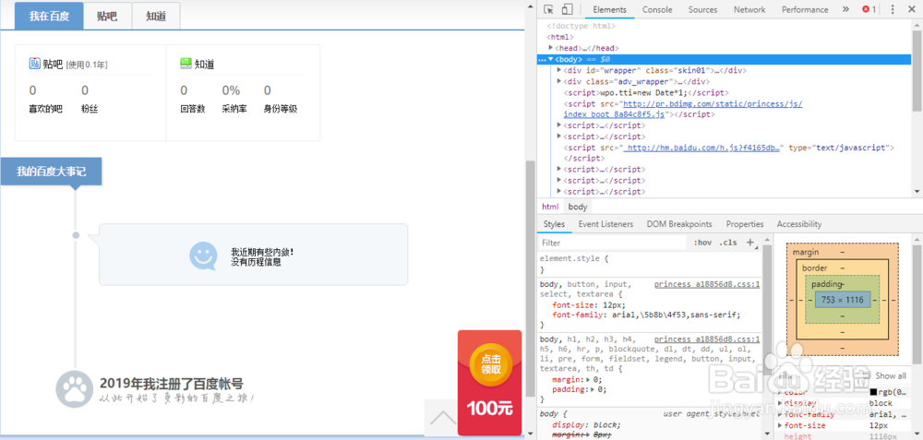The image size is (923, 440).
Task: Click the element.style rule block
Action: [650, 264]
